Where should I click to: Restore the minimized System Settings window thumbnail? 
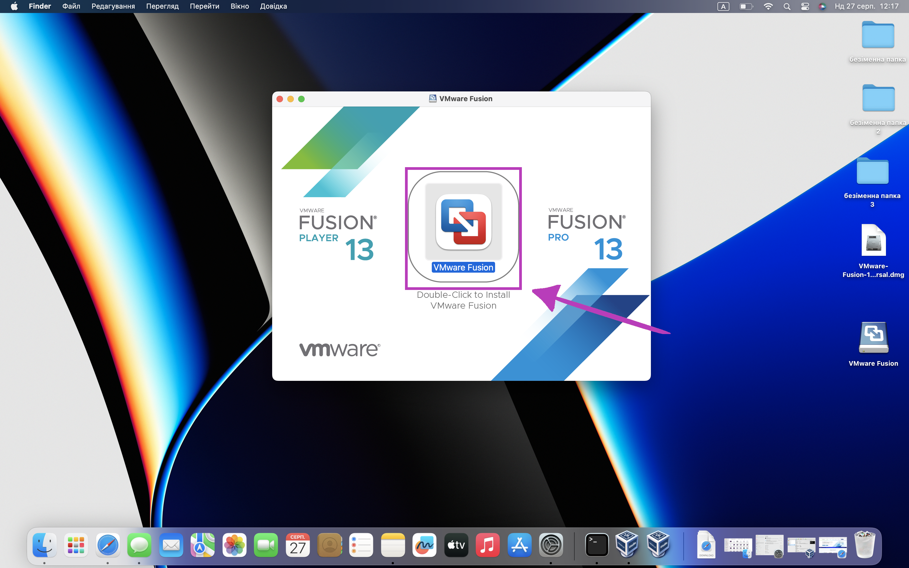pos(770,546)
